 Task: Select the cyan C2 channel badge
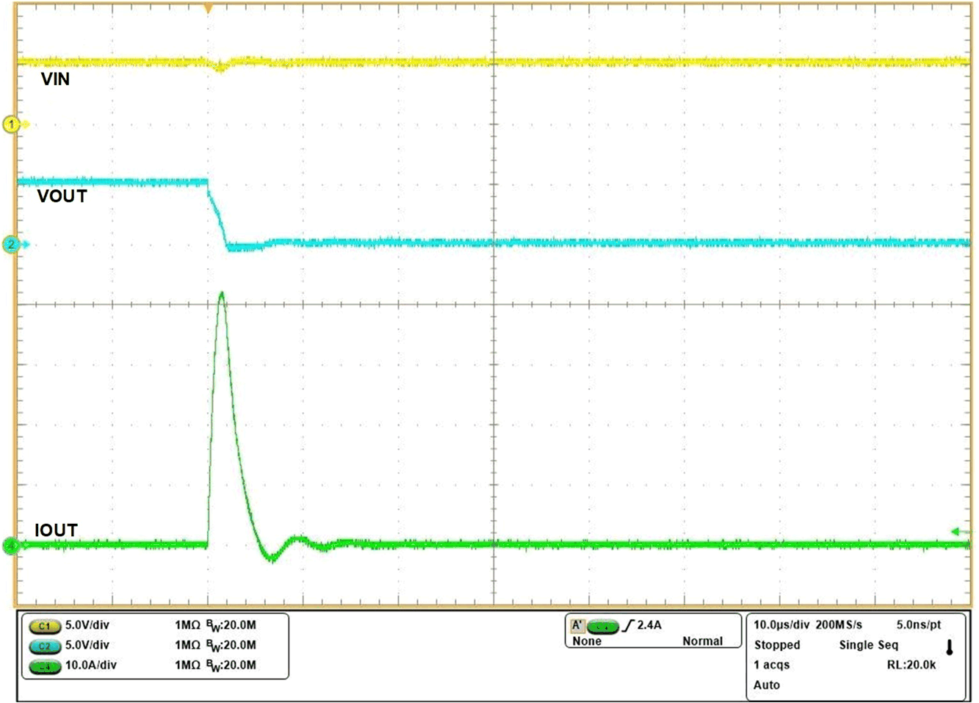click(45, 646)
